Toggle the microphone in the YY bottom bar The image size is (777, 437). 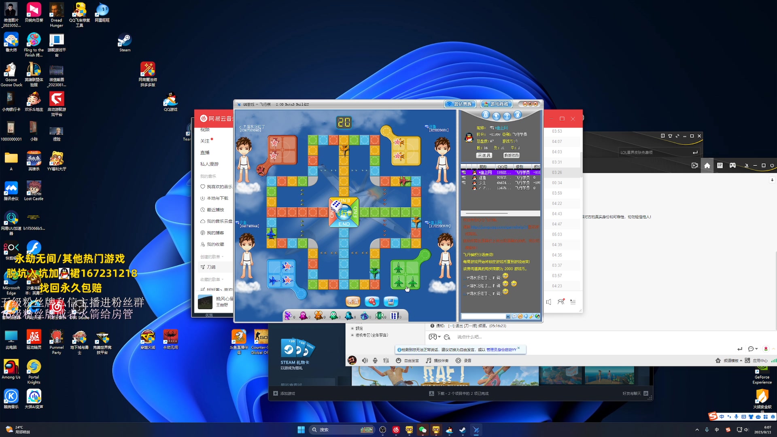pyautogui.click(x=375, y=361)
